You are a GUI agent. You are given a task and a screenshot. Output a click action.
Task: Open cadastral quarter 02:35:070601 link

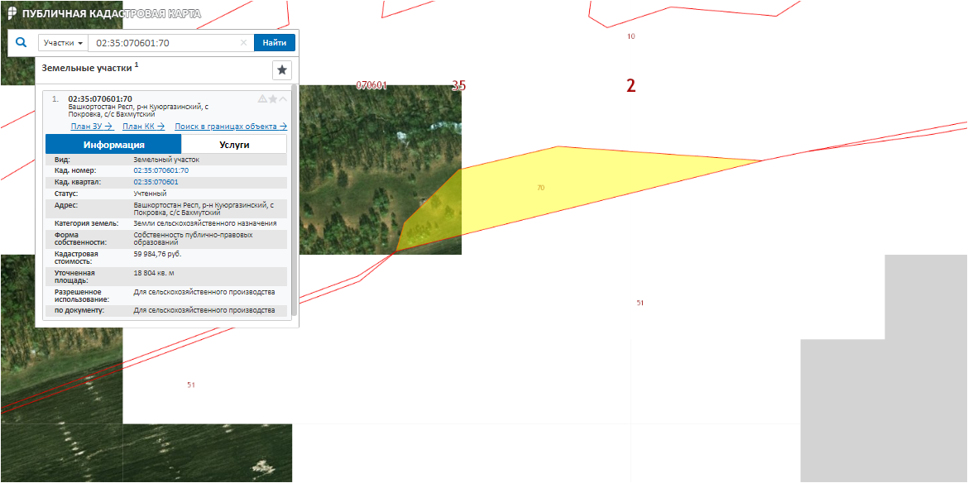pyautogui.click(x=156, y=182)
